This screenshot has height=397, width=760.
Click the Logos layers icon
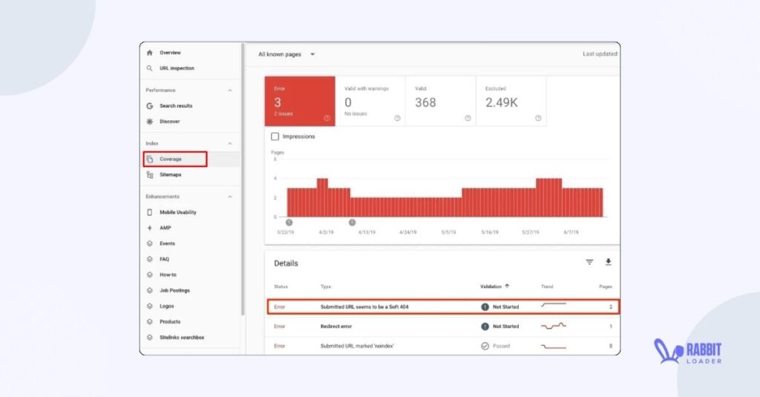149,306
